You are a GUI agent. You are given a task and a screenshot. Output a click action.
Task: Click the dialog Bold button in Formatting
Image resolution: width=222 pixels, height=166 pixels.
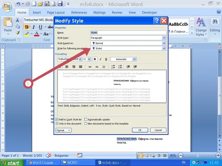(x=95, y=59)
